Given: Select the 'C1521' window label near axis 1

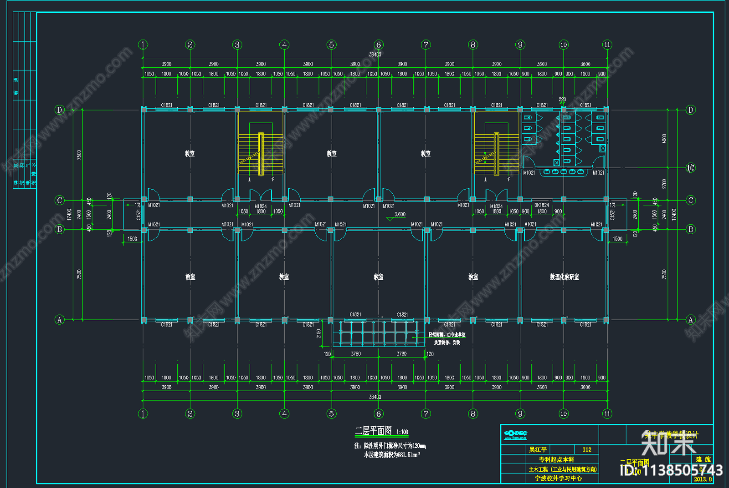Looking at the screenshot, I should [x=139, y=214].
